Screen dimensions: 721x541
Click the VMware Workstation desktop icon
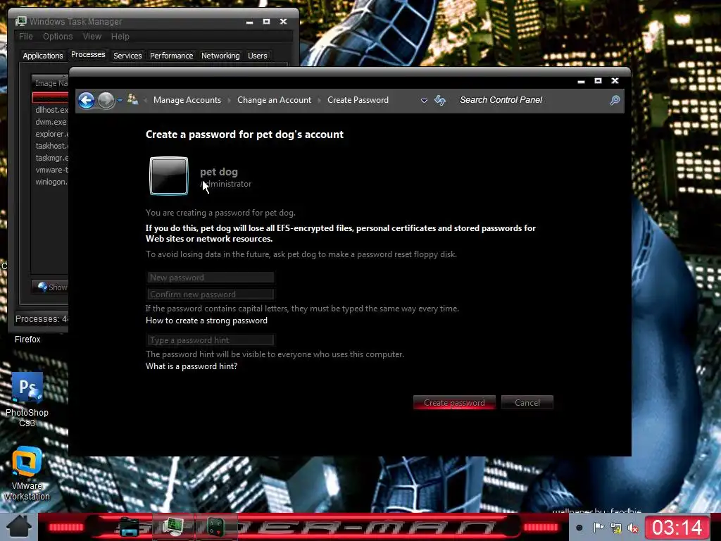[27, 474]
